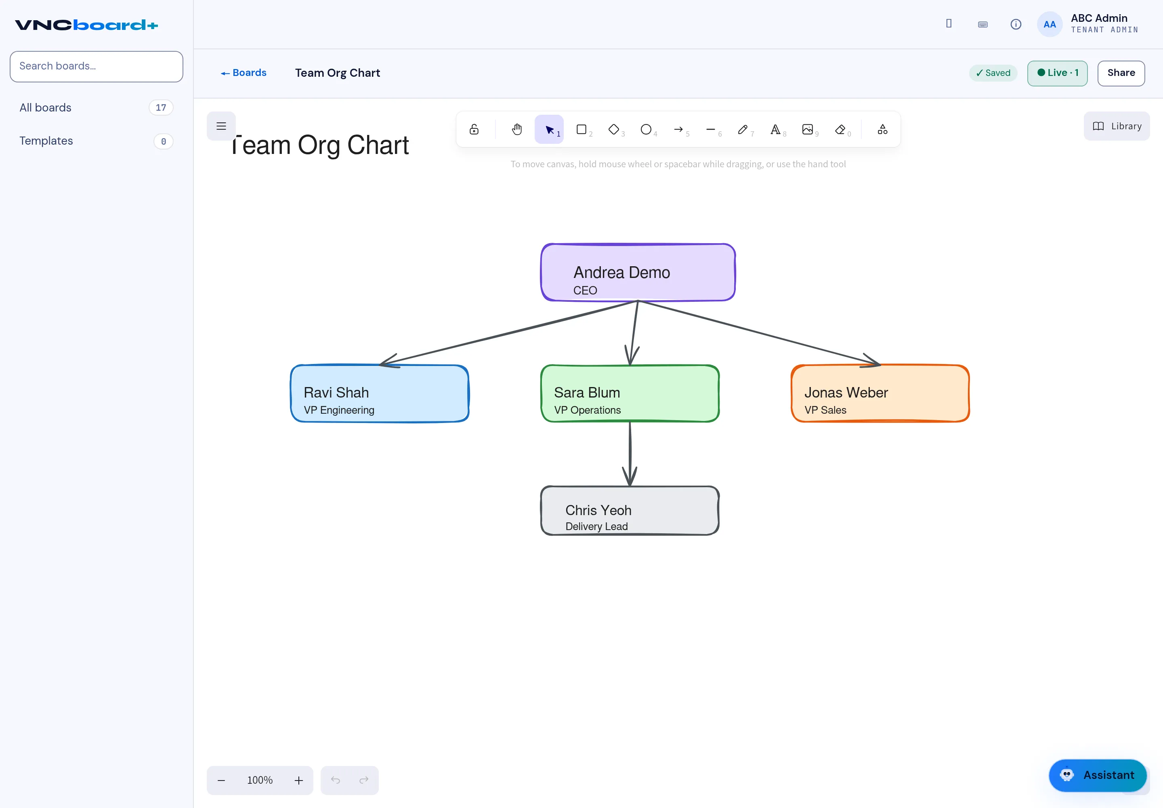Toggle the canvas lock icon
The height and width of the screenshot is (808, 1163).
(474, 130)
